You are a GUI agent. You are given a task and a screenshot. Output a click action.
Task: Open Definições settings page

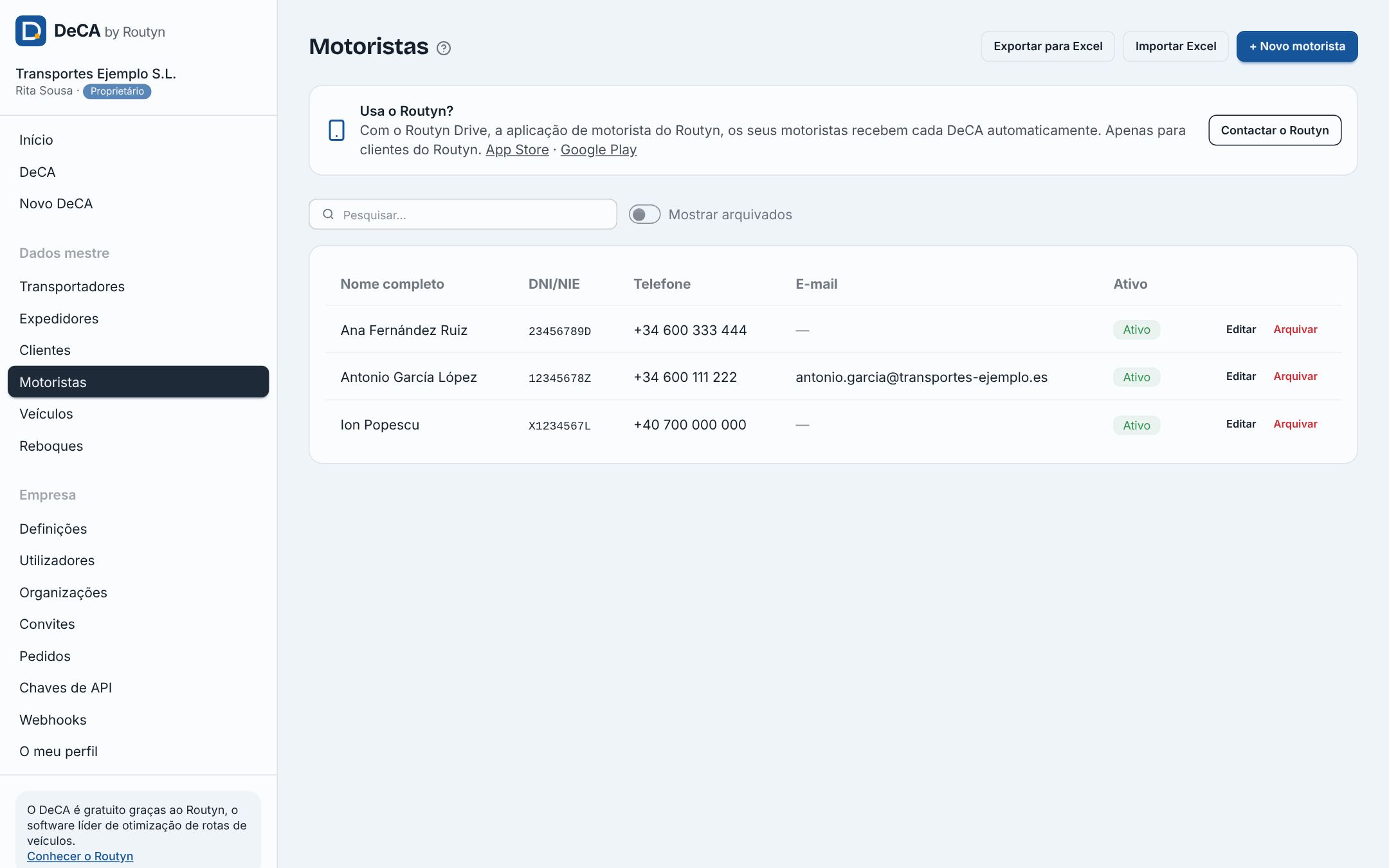138,529
